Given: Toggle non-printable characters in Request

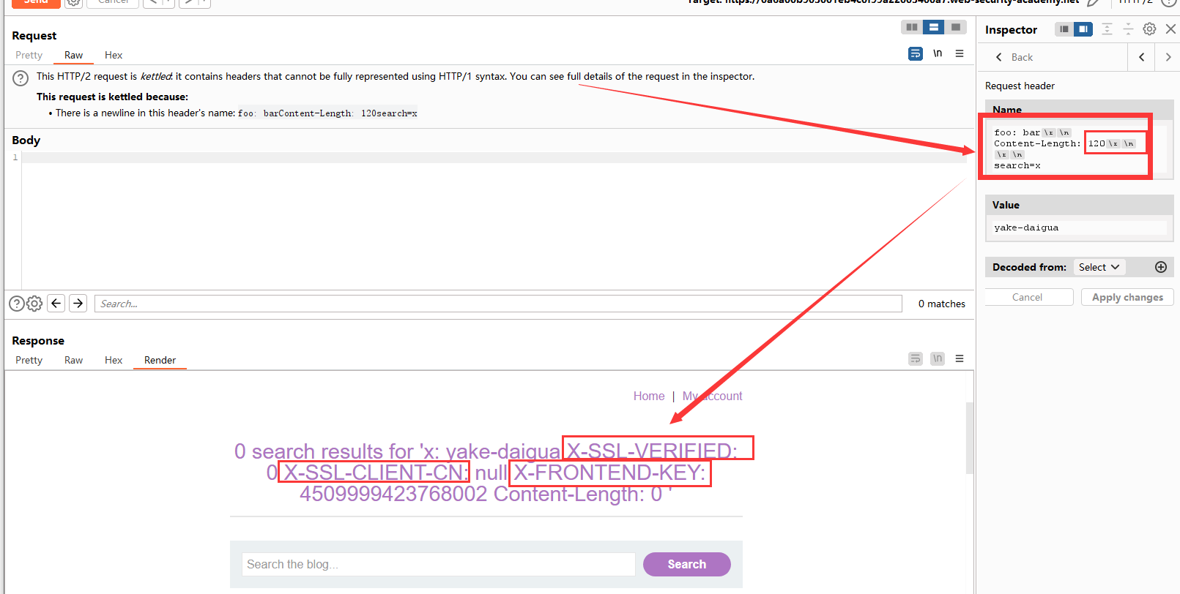Looking at the screenshot, I should 938,53.
